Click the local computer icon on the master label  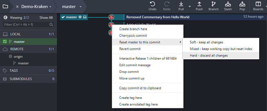85,17
